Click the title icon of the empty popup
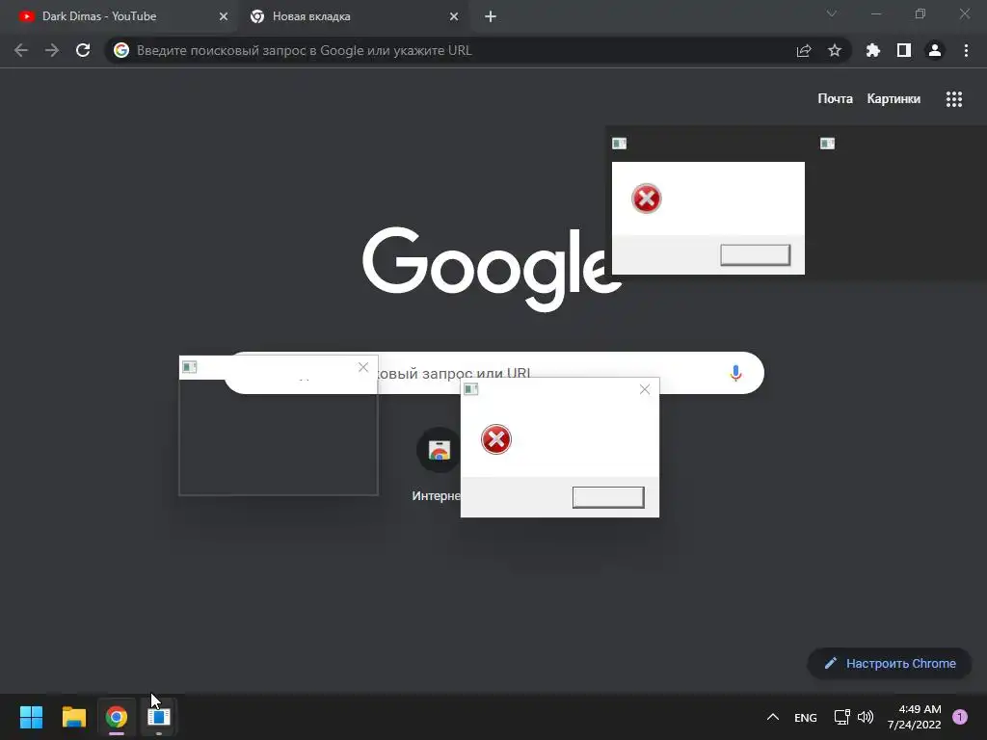The image size is (987, 740). 190,367
